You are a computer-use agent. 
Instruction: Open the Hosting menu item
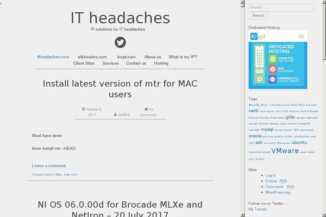(161, 63)
